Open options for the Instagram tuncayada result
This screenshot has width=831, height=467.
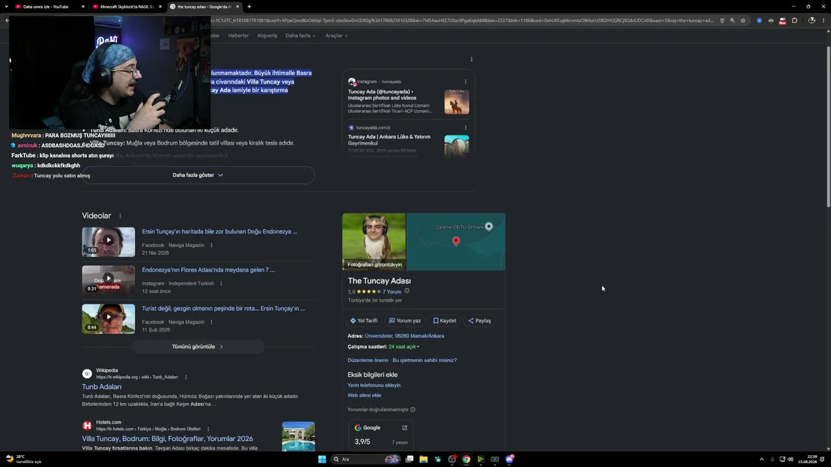pyautogui.click(x=465, y=82)
